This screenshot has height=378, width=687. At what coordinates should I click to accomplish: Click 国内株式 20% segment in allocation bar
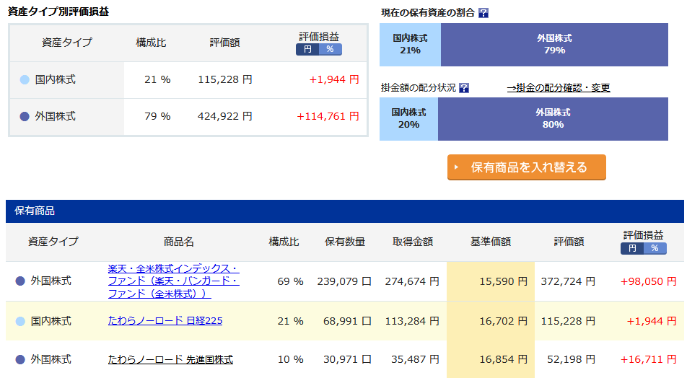(x=408, y=119)
